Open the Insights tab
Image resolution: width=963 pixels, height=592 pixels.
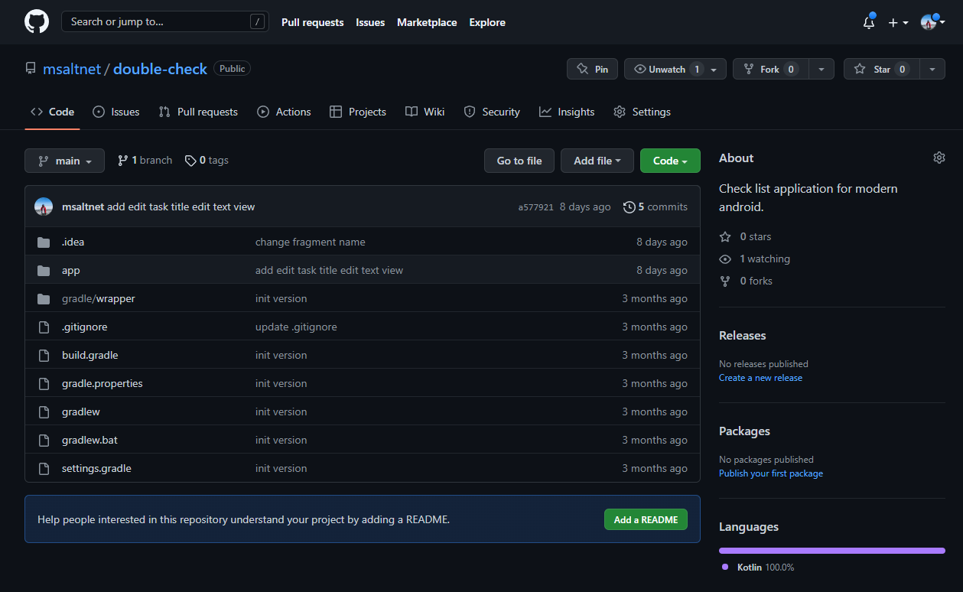click(x=567, y=112)
